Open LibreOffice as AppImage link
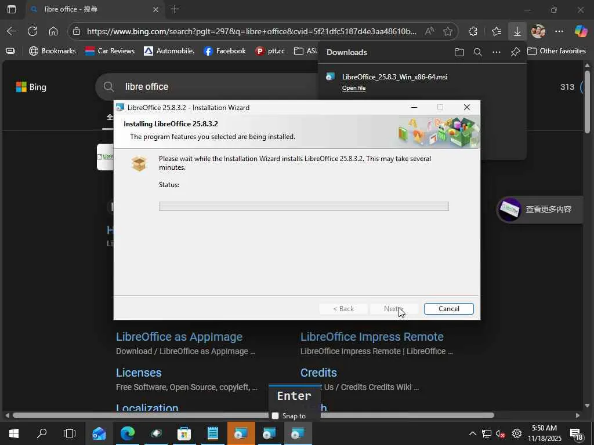The height and width of the screenshot is (445, 594). (x=179, y=337)
